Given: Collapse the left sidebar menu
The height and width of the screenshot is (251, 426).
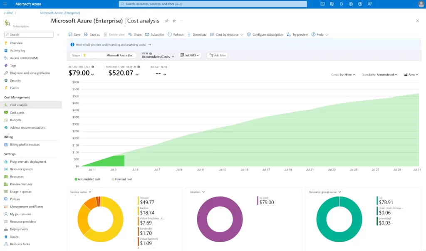Looking at the screenshot, I should (58, 35).
